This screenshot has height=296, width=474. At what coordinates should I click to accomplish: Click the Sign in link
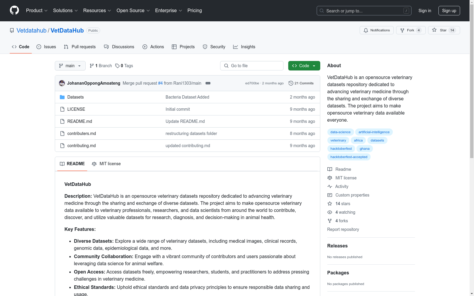tap(425, 11)
